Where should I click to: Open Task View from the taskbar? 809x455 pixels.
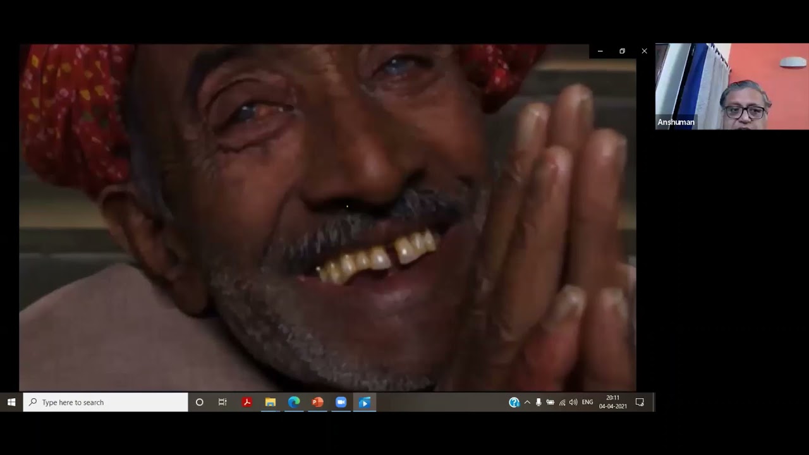222,402
